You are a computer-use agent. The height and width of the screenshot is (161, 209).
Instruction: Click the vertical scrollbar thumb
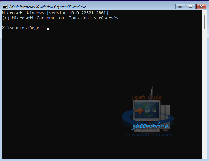click(204, 22)
